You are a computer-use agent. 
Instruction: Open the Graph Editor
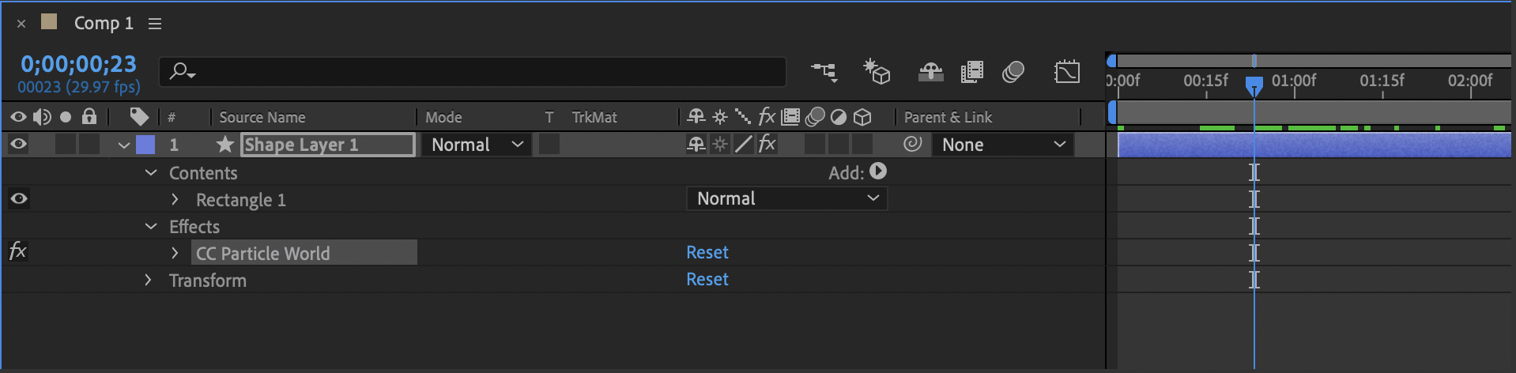(x=1067, y=72)
